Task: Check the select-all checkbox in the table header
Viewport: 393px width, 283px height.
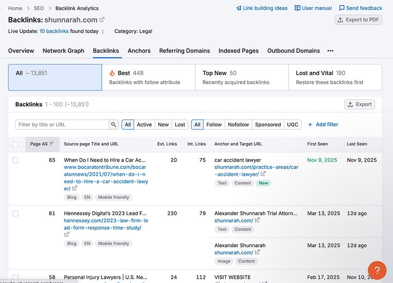Action: click(15, 144)
